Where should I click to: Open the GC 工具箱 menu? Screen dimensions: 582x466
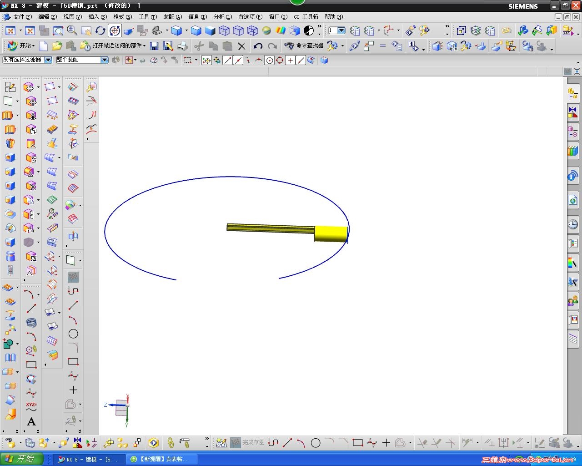[306, 17]
